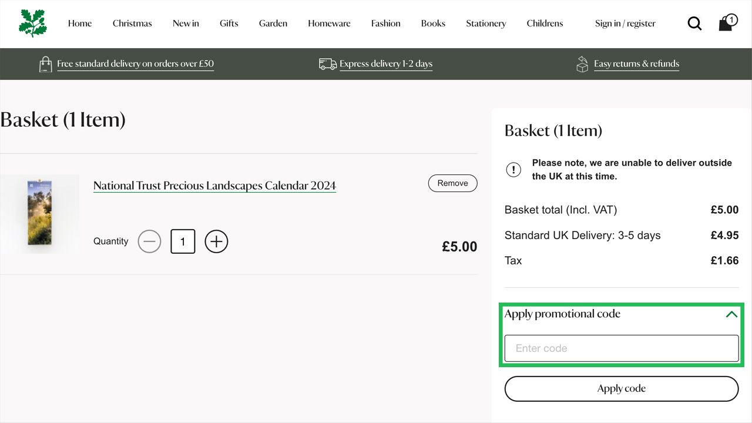
Task: Click the calendar product thumbnail image
Action: coord(39,213)
